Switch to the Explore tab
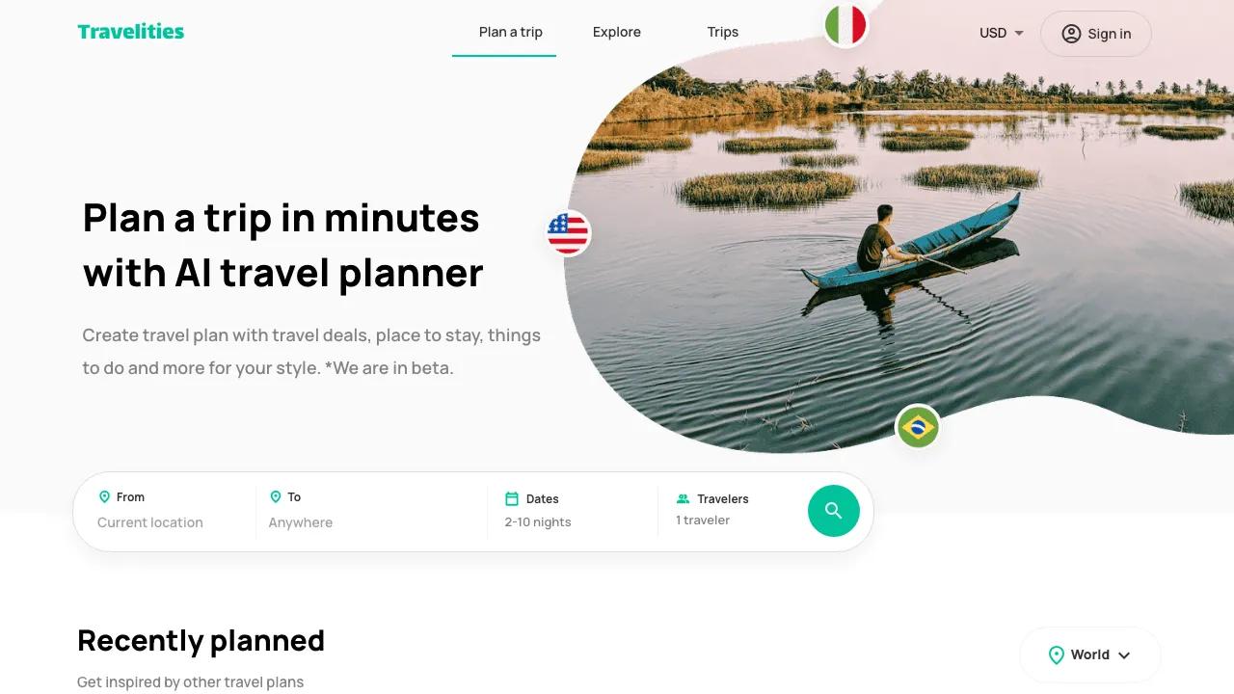Screen dimensions: 1234x694 617,32
